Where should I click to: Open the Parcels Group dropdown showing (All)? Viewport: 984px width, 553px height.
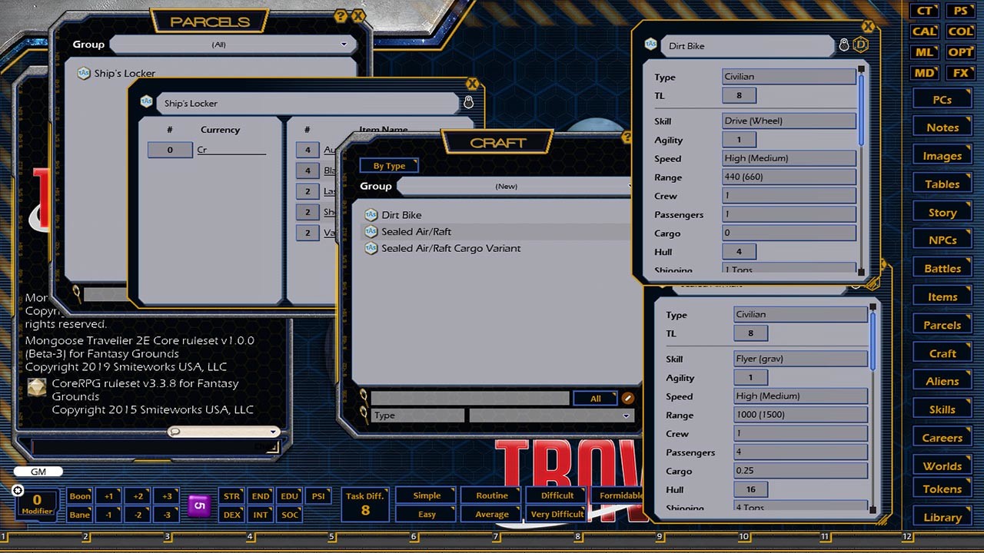[231, 45]
